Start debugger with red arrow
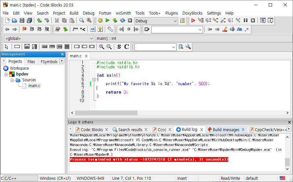Image resolution: width=293 pixels, height=182 pixels. coord(193,20)
